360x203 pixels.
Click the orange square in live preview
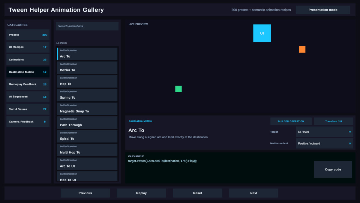pos(302,49)
